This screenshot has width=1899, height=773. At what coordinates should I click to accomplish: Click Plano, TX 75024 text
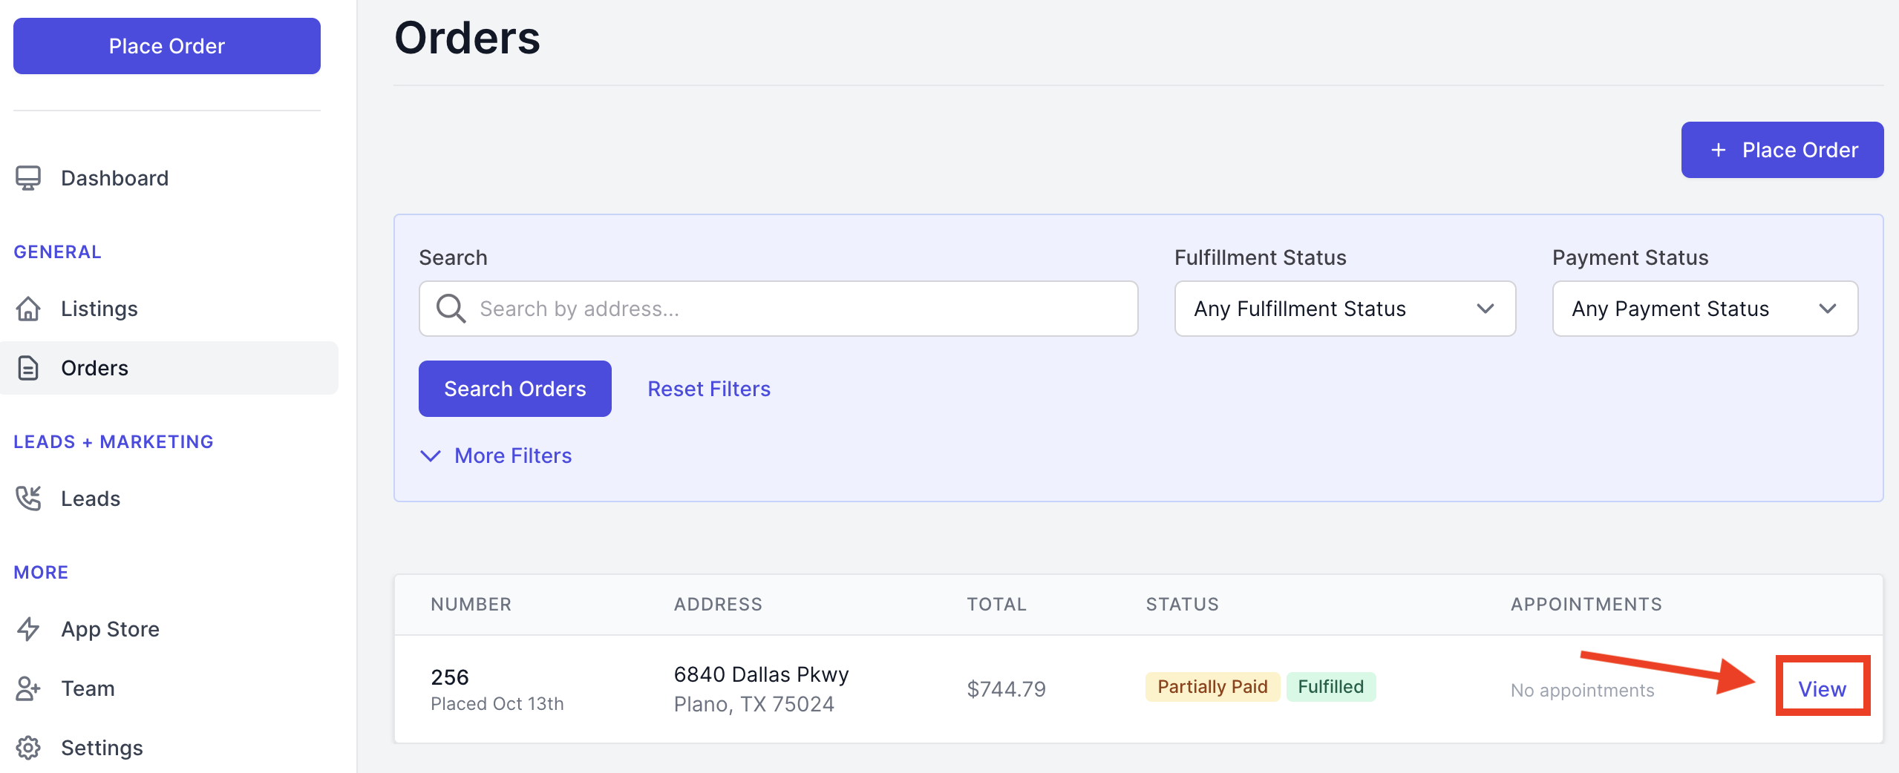(754, 704)
